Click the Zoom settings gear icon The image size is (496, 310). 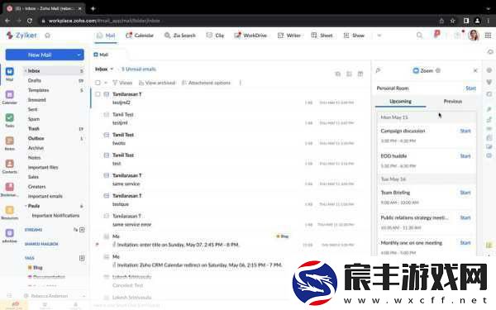[438, 70]
